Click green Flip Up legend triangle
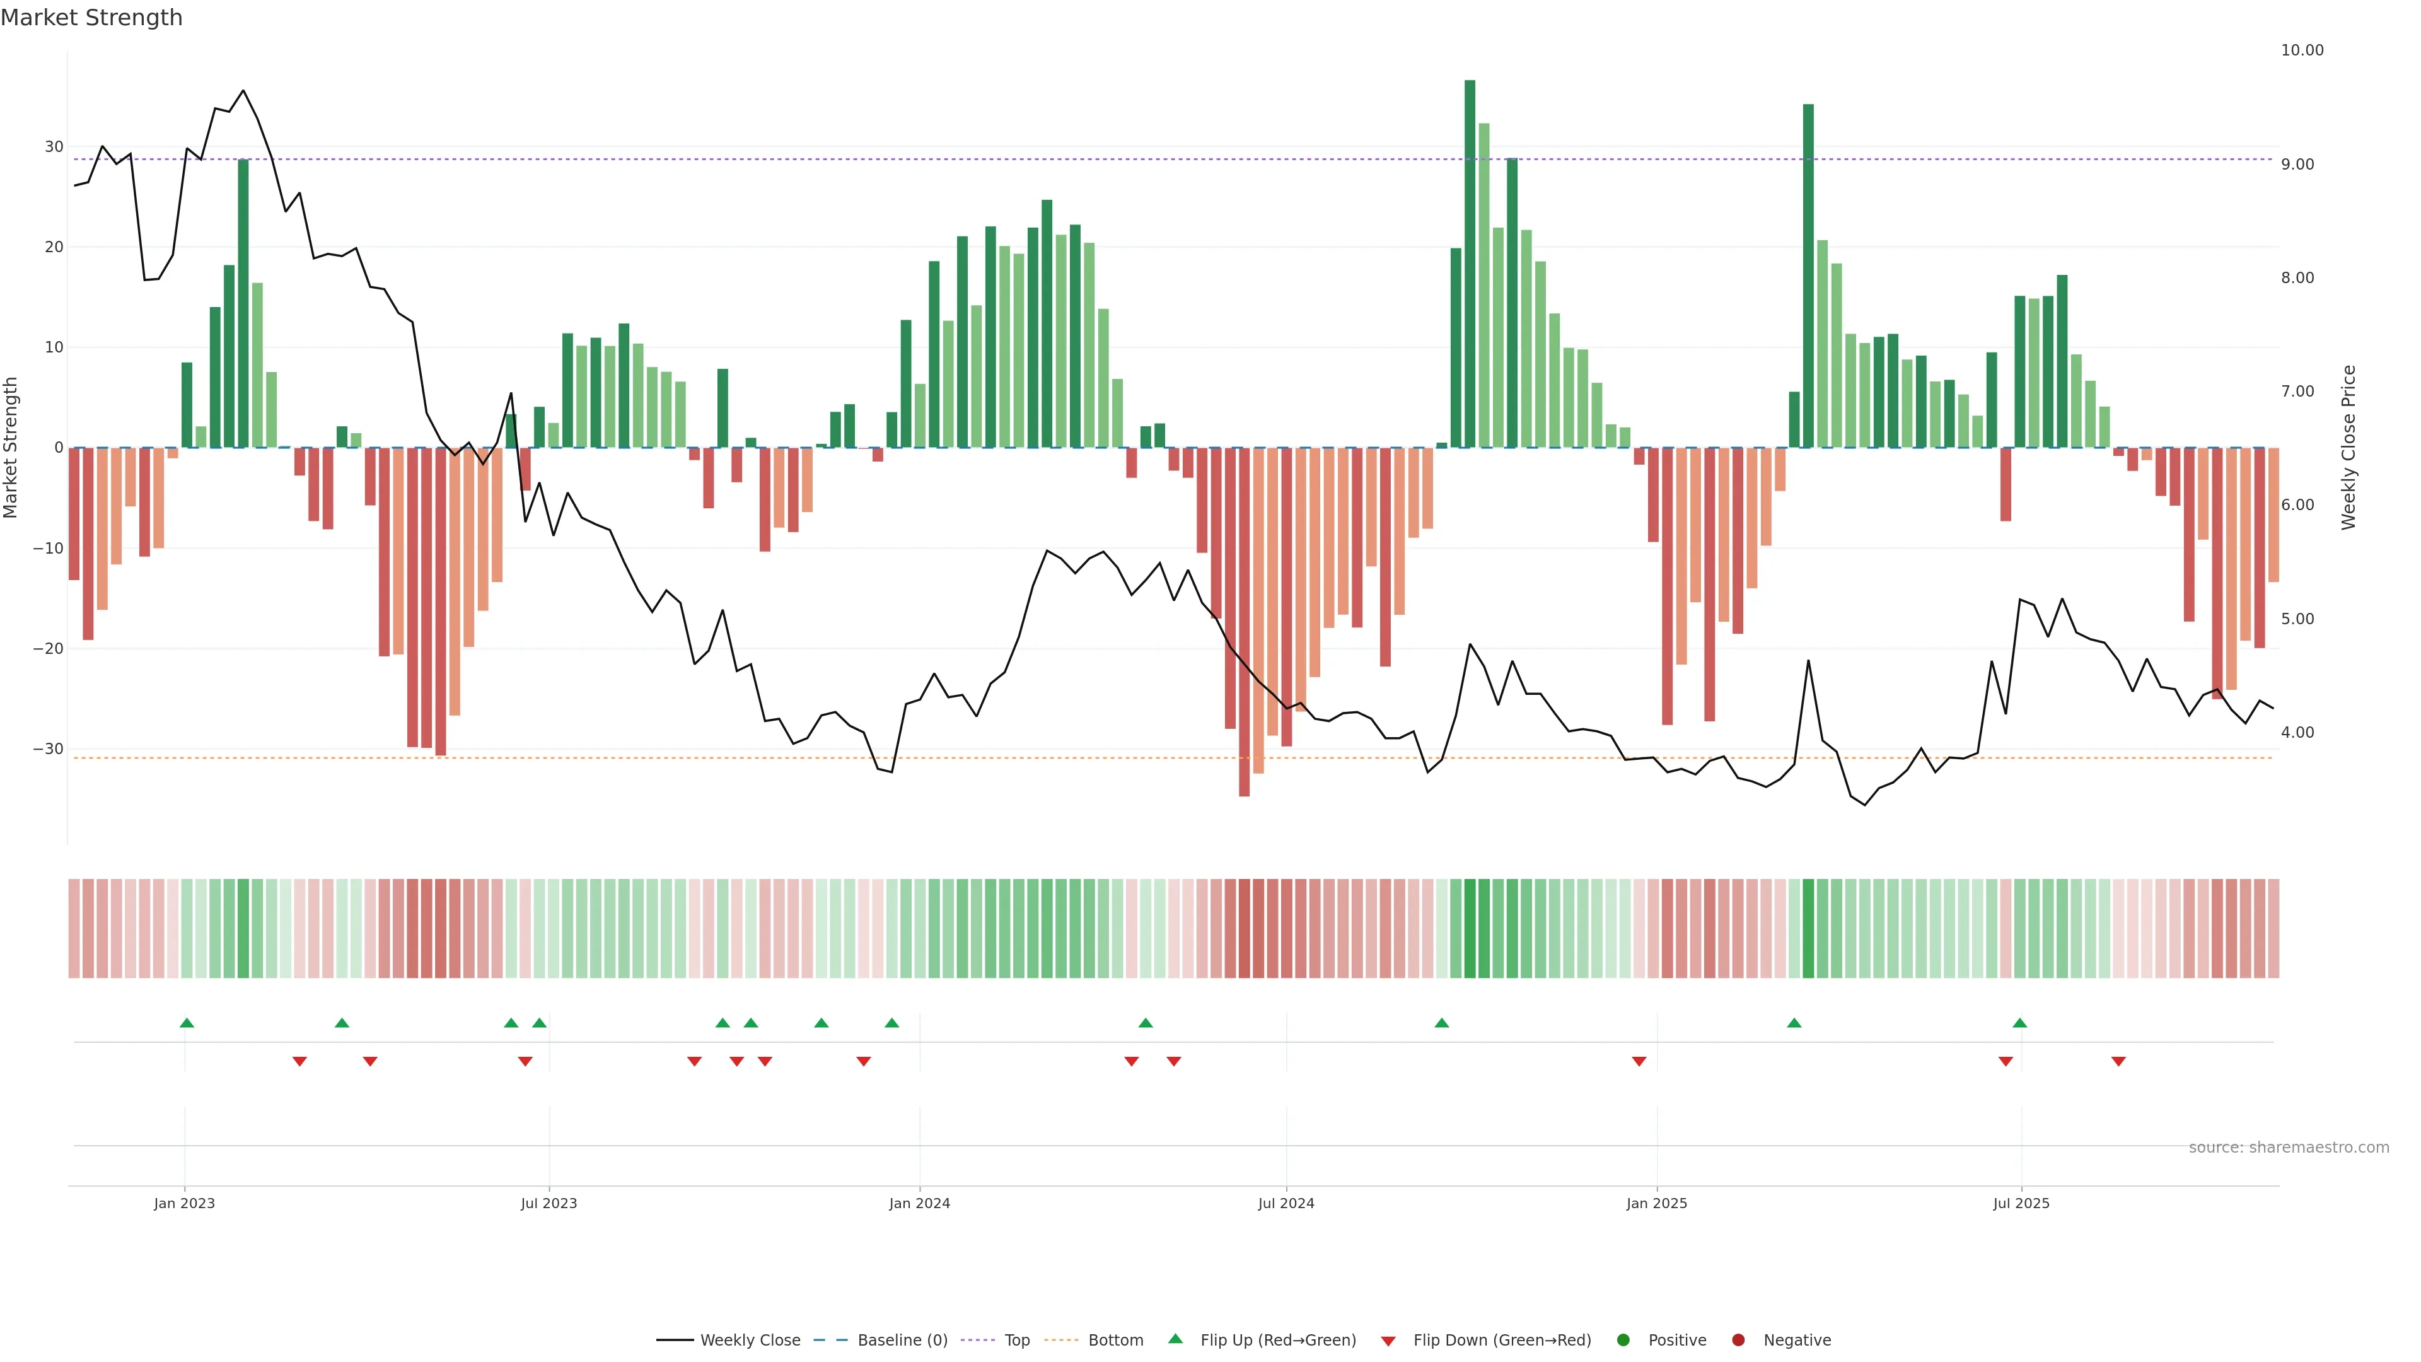The width and height of the screenshot is (2421, 1362). point(1175,1339)
